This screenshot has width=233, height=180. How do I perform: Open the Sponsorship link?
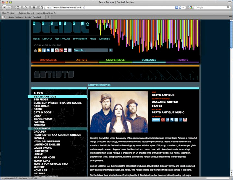pyautogui.click(x=80, y=39)
